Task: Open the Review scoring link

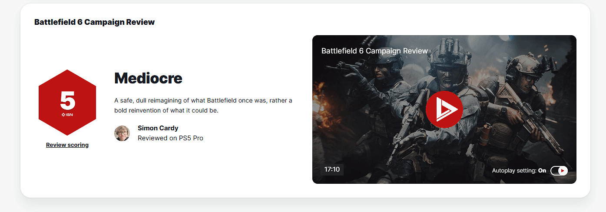Action: (67, 145)
